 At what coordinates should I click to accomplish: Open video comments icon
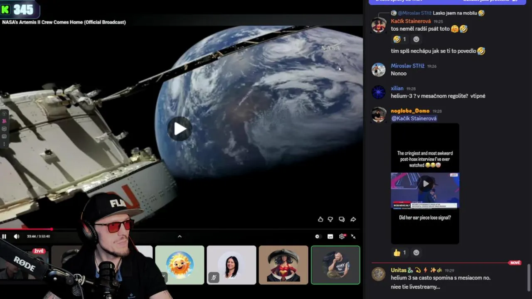[x=342, y=219]
